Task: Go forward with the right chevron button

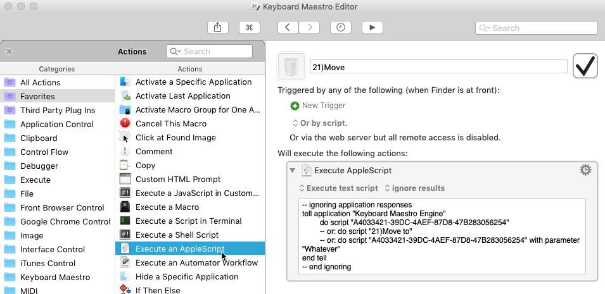Action: 309,27
